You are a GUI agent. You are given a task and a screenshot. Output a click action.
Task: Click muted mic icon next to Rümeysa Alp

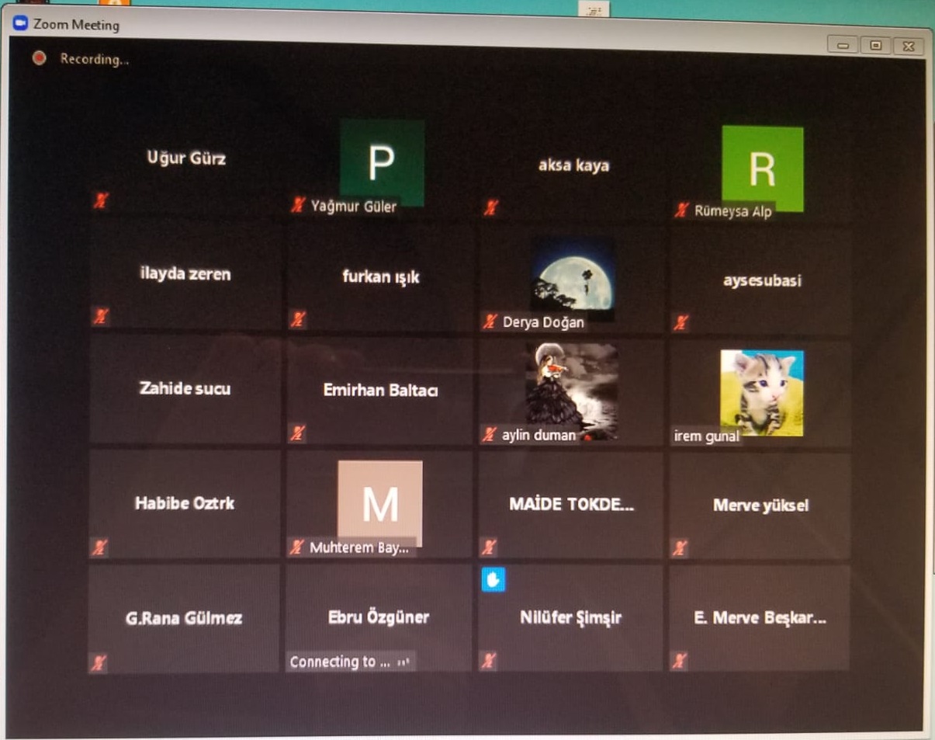pos(681,210)
